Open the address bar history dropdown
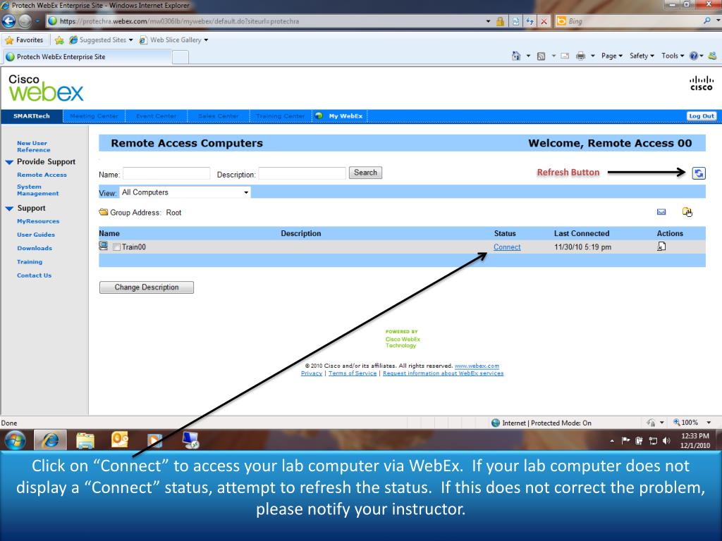 click(488, 21)
